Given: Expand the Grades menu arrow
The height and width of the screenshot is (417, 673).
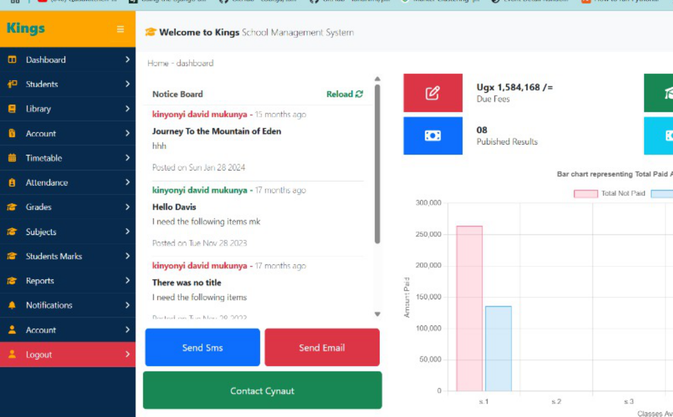Looking at the screenshot, I should pyautogui.click(x=127, y=207).
